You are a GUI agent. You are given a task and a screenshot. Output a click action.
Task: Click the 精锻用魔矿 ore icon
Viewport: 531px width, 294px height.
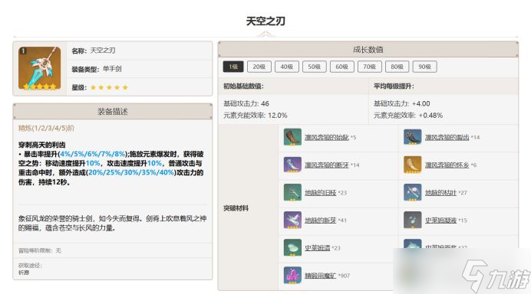(292, 276)
